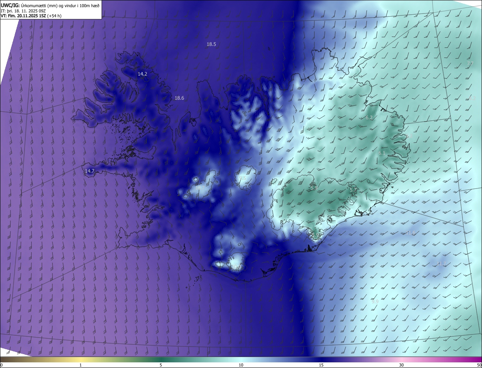Click the 18.6 value label on the map
This screenshot has width=482, height=368.
coord(179,98)
